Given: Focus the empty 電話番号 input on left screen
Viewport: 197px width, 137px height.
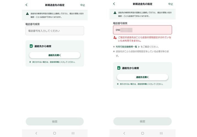Looking at the screenshot, I should [55, 31].
